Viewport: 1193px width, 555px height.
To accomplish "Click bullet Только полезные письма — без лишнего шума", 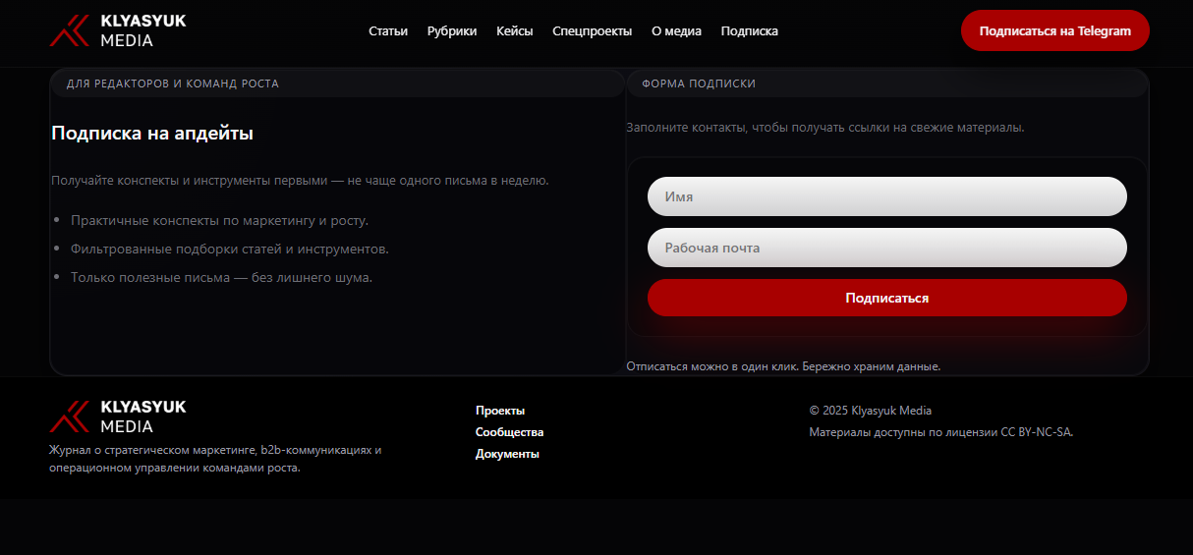I will point(222,277).
